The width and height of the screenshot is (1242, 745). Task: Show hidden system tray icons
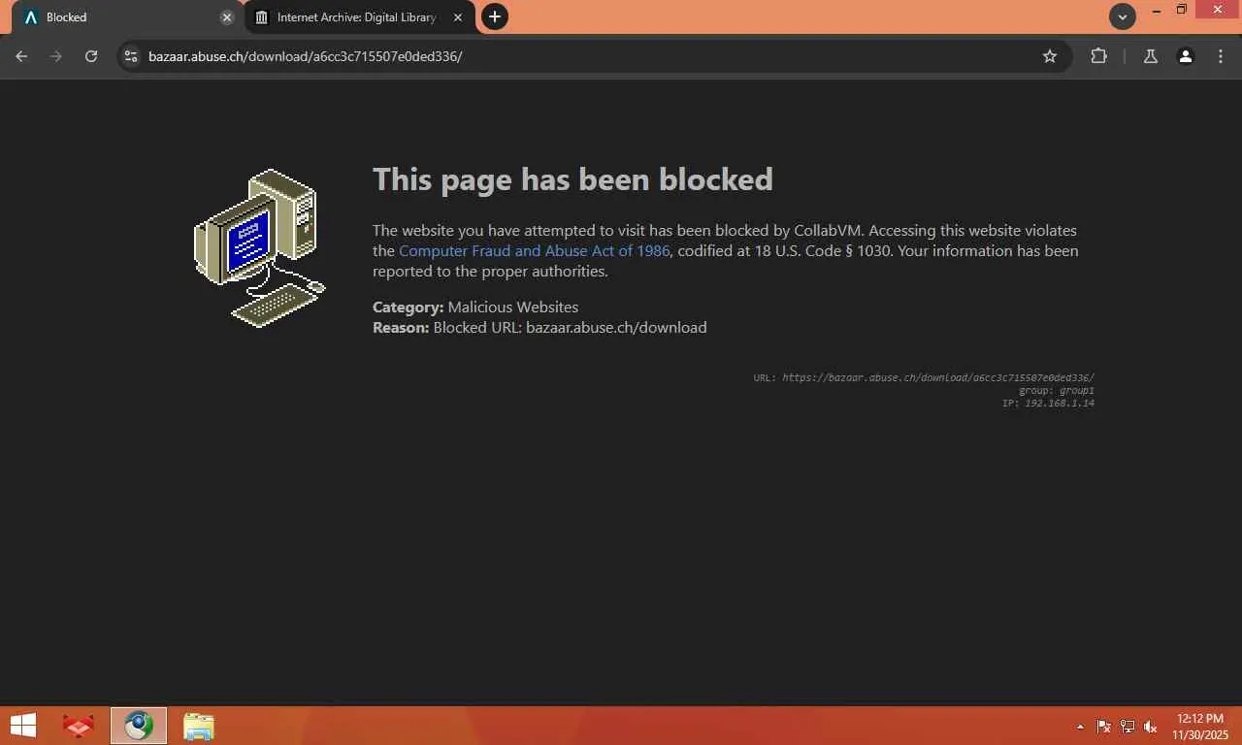pos(1080,727)
